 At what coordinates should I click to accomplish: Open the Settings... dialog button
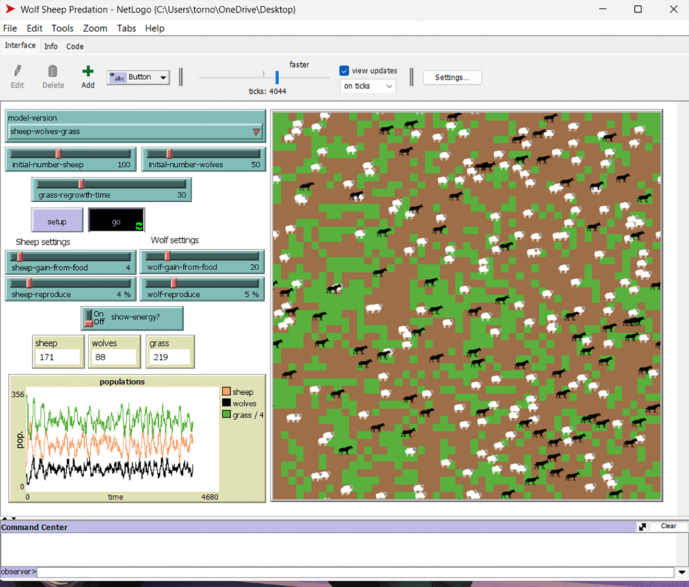coord(452,78)
